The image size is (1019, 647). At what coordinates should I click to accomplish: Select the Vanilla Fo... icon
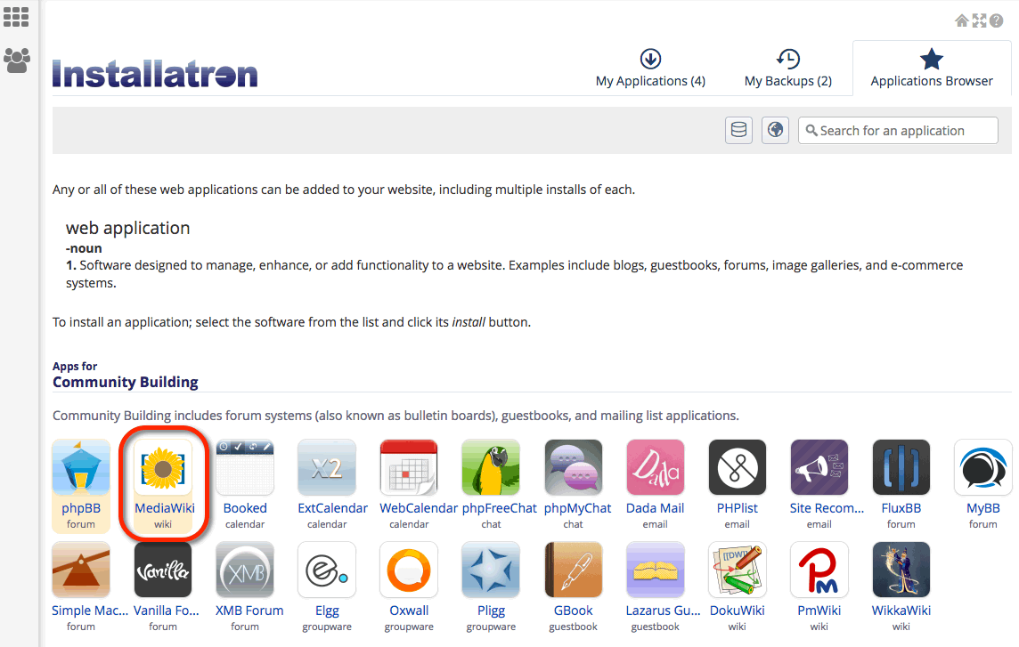(x=163, y=570)
